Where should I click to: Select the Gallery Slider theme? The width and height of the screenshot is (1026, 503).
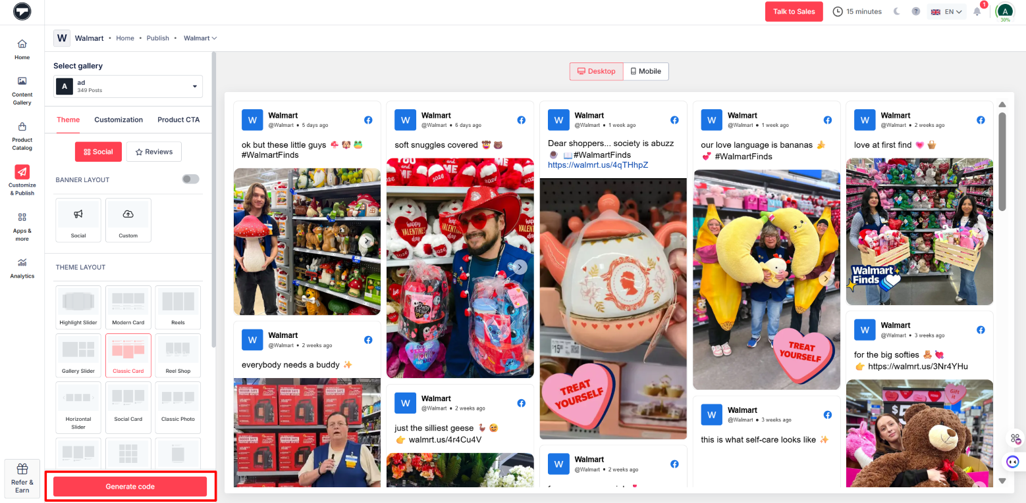78,356
